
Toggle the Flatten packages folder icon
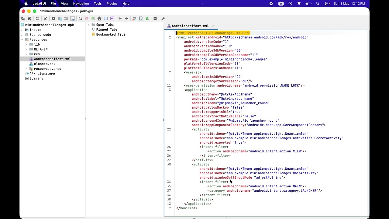click(60, 19)
